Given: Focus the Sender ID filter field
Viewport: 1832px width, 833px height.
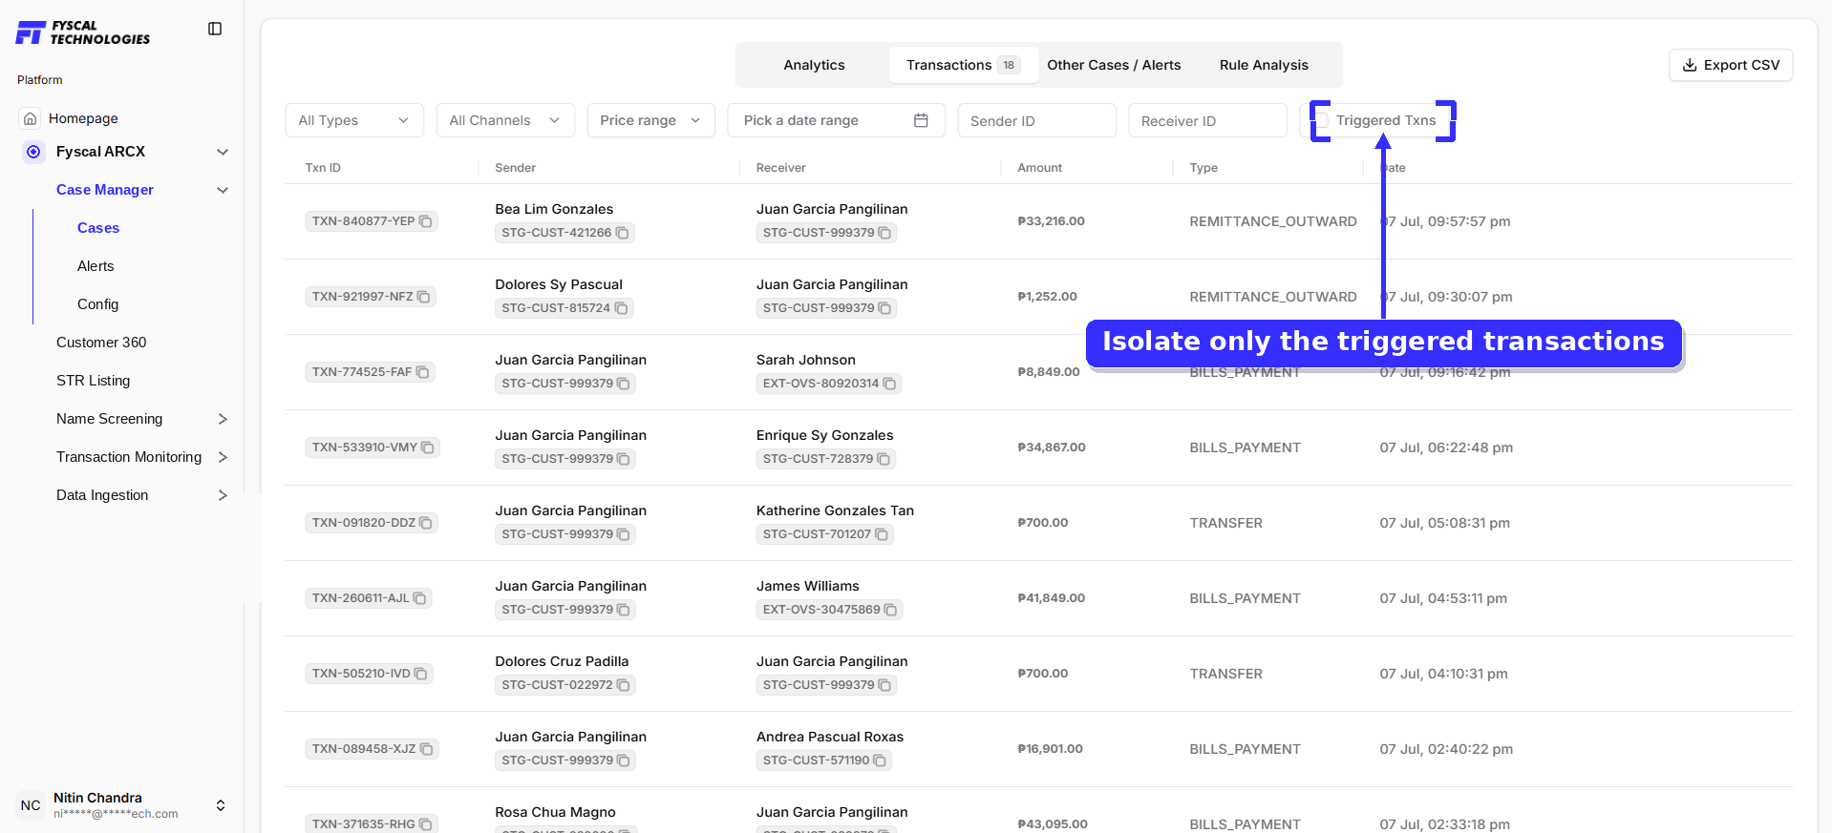Looking at the screenshot, I should point(1036,120).
